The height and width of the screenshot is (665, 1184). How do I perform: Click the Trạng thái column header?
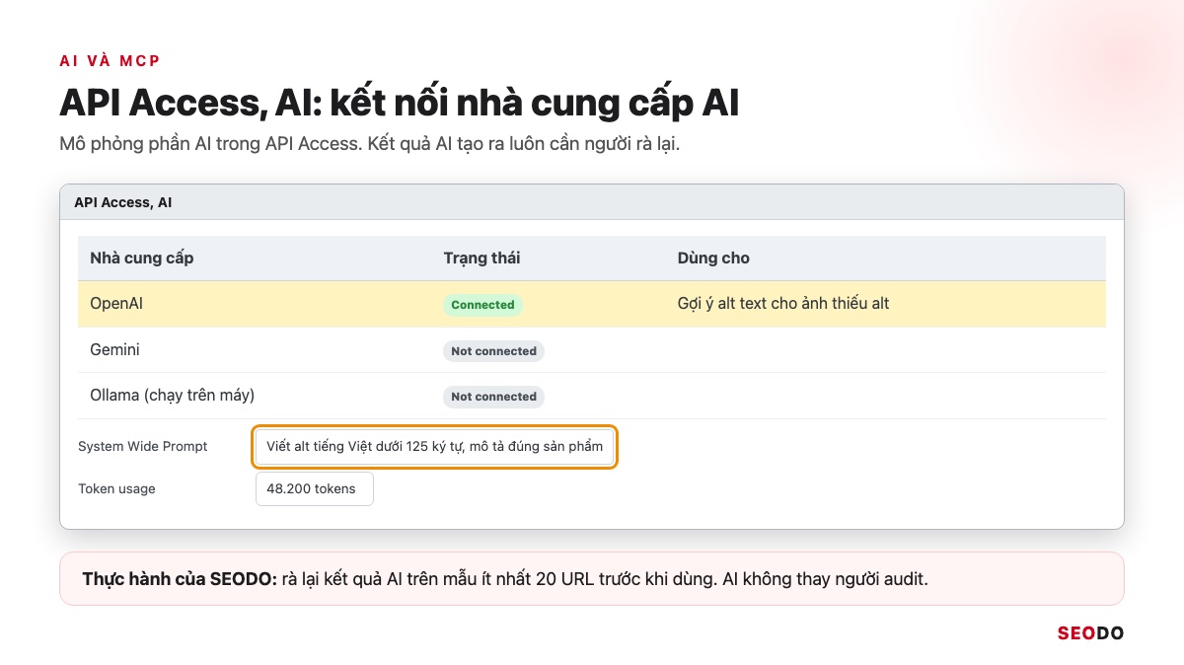pos(481,259)
